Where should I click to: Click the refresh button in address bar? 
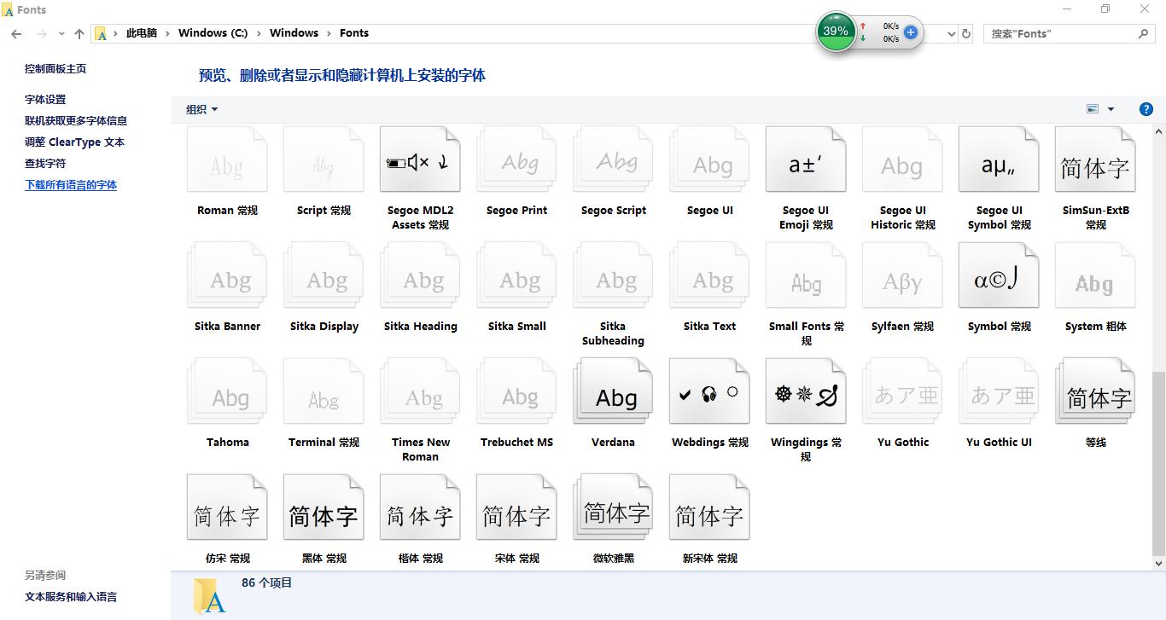coord(966,33)
